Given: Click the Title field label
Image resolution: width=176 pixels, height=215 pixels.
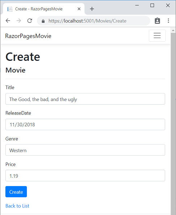Looking at the screenshot, I should (10, 87).
